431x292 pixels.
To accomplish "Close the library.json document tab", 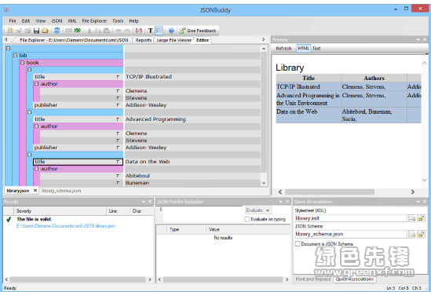I will (35, 191).
